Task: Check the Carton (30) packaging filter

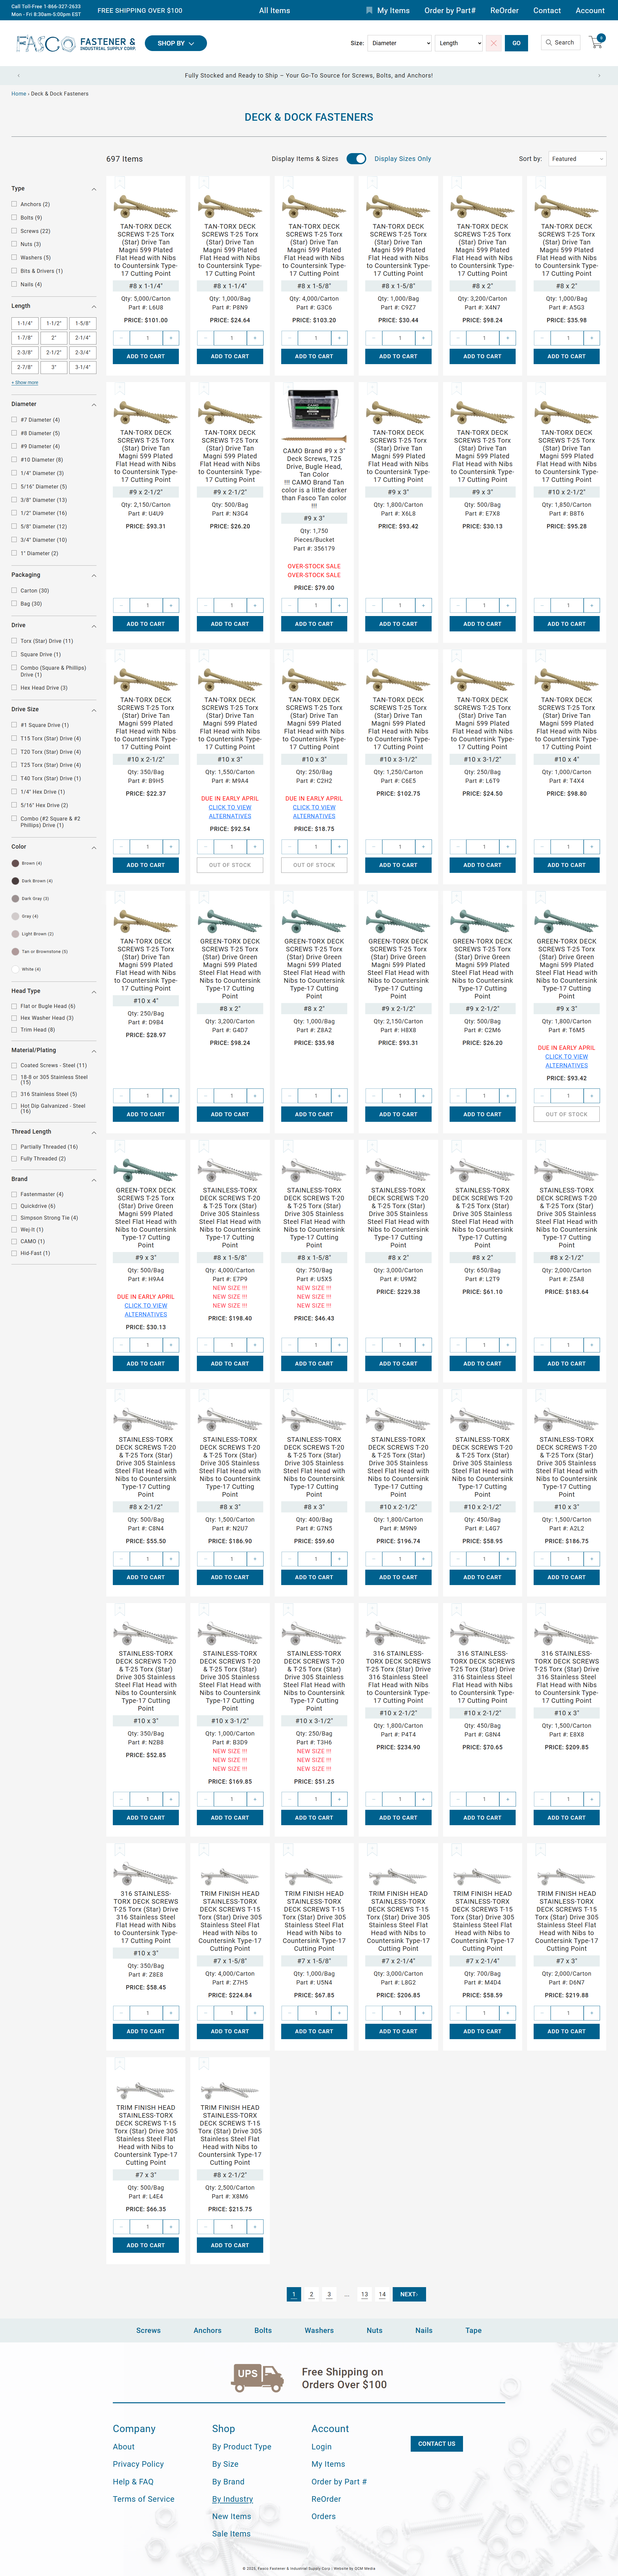Action: 14,590
